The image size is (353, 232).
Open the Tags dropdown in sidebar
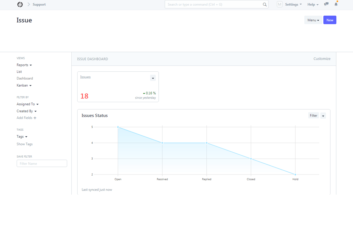click(x=22, y=137)
